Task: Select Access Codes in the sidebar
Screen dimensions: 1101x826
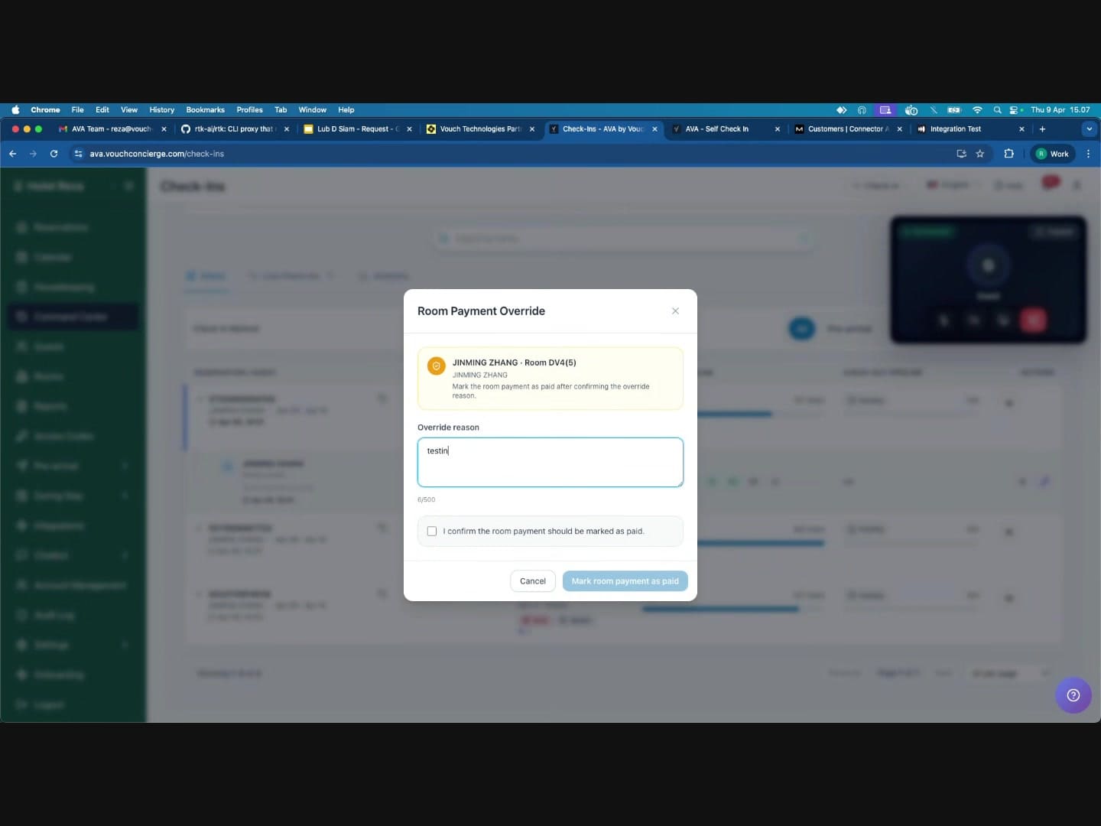Action: point(63,435)
